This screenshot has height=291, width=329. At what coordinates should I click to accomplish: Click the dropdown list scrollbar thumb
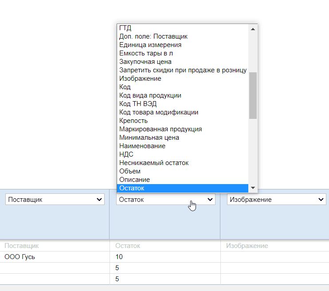click(x=253, y=95)
